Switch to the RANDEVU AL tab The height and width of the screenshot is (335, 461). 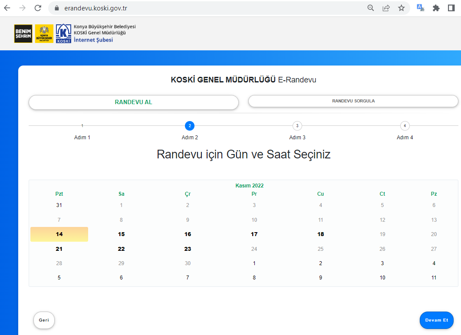tap(133, 102)
